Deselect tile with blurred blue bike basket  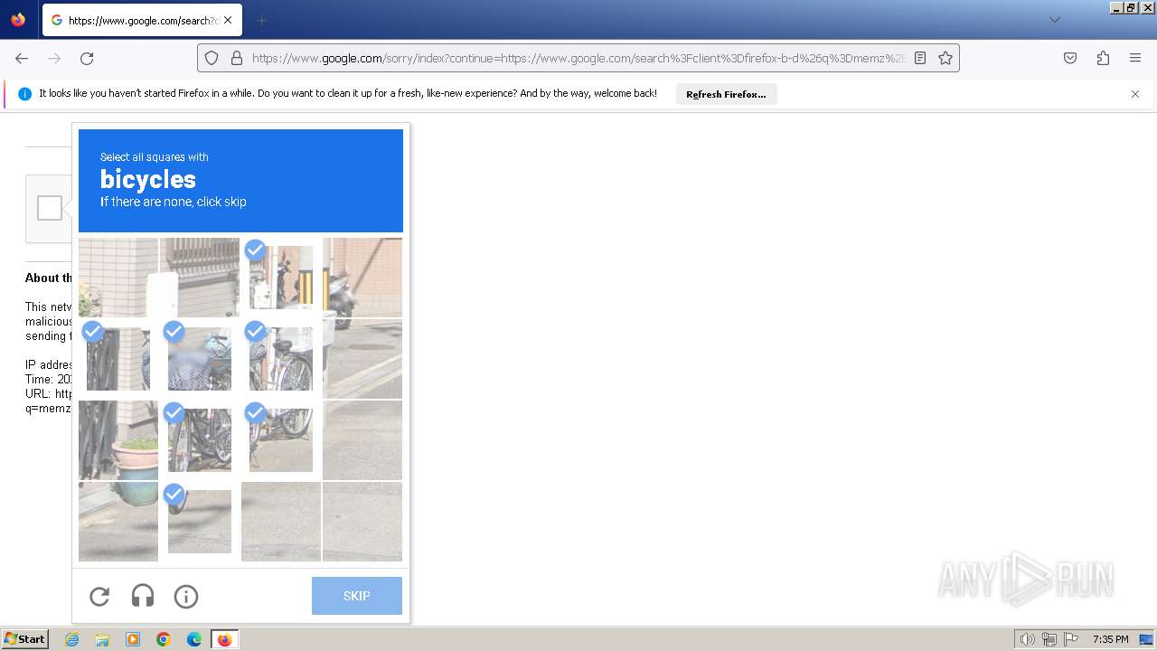click(200, 359)
